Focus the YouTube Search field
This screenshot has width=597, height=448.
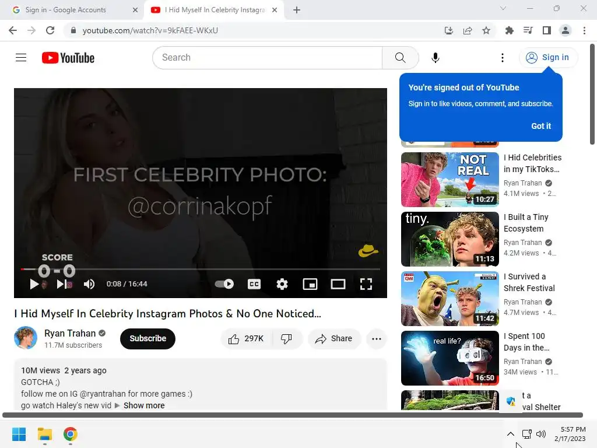click(268, 58)
